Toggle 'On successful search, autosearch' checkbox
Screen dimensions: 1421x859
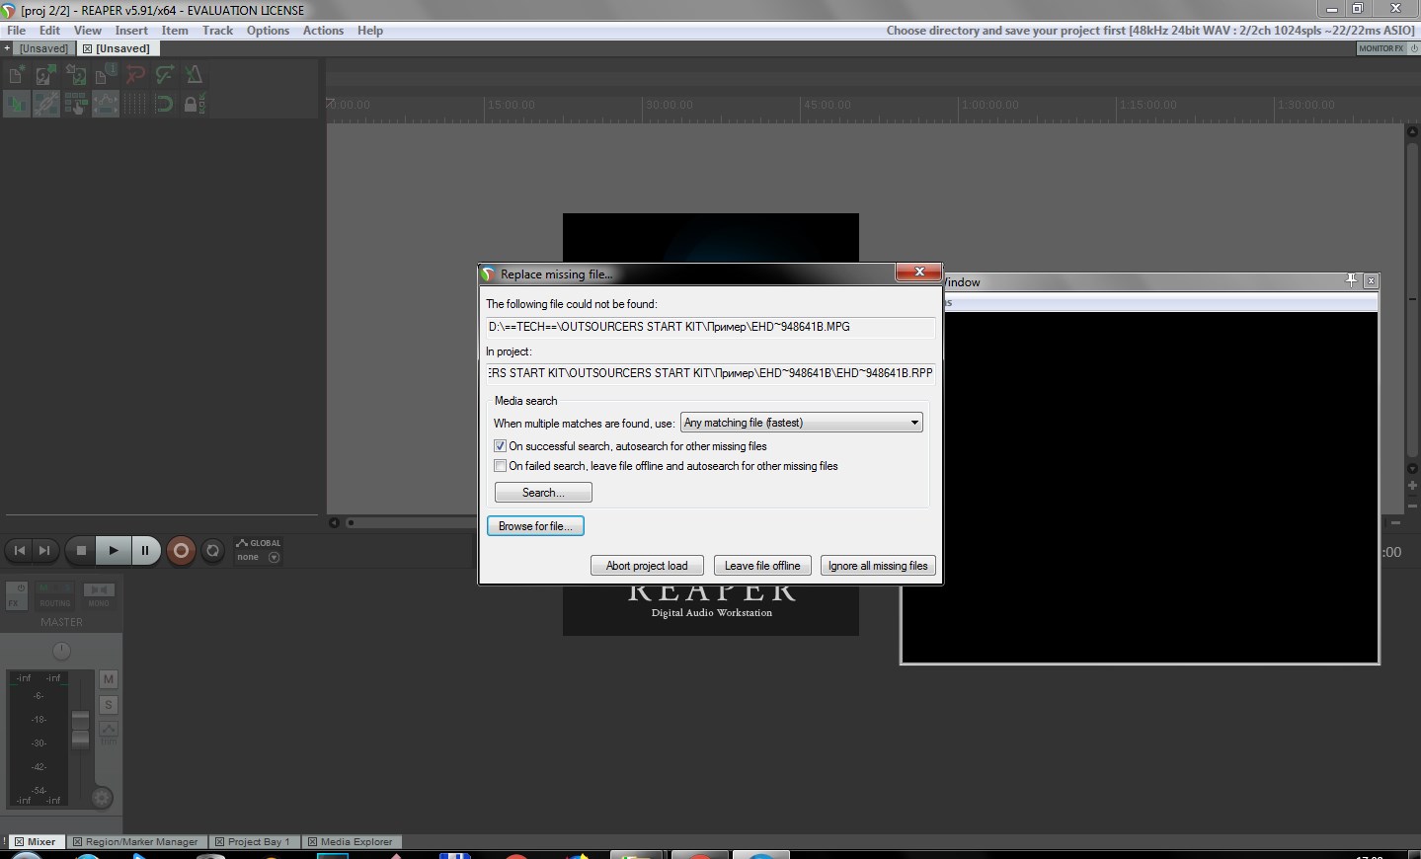[500, 446]
